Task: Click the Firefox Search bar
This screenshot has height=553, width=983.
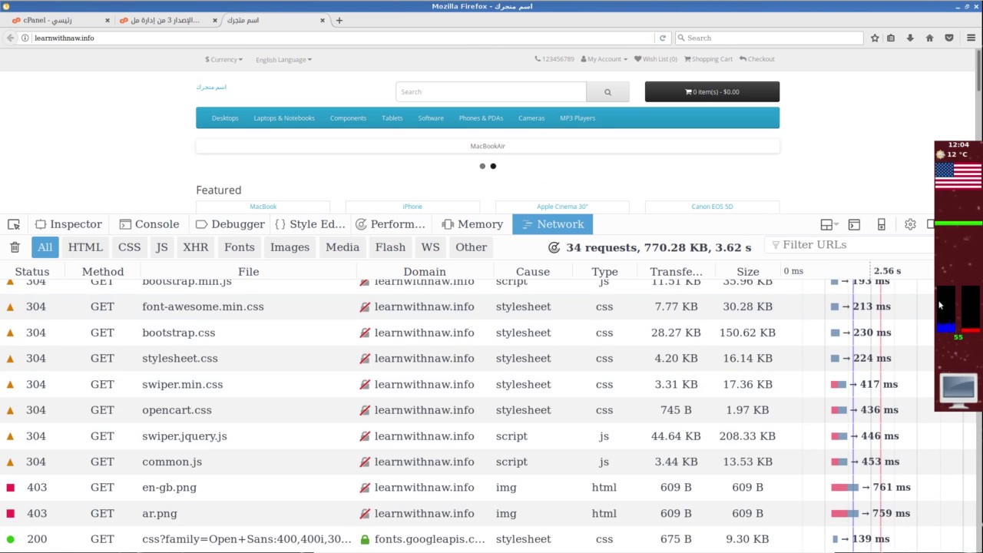Action: tap(769, 38)
